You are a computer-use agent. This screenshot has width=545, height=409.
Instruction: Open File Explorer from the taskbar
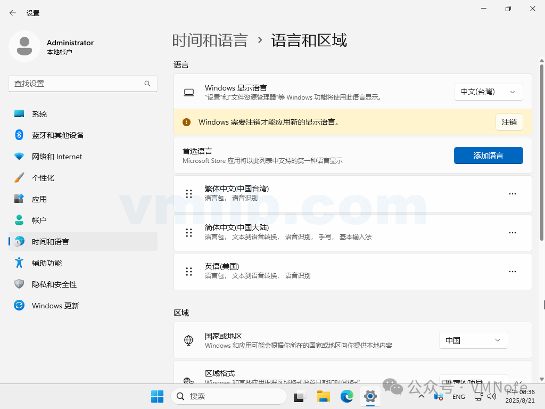(x=324, y=396)
